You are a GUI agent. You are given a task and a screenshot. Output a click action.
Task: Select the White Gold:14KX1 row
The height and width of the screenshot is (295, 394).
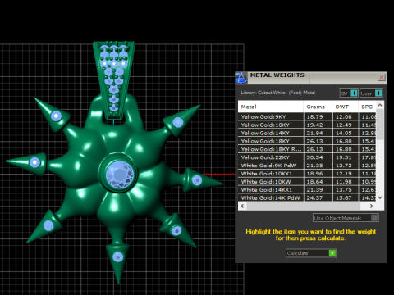click(x=307, y=190)
